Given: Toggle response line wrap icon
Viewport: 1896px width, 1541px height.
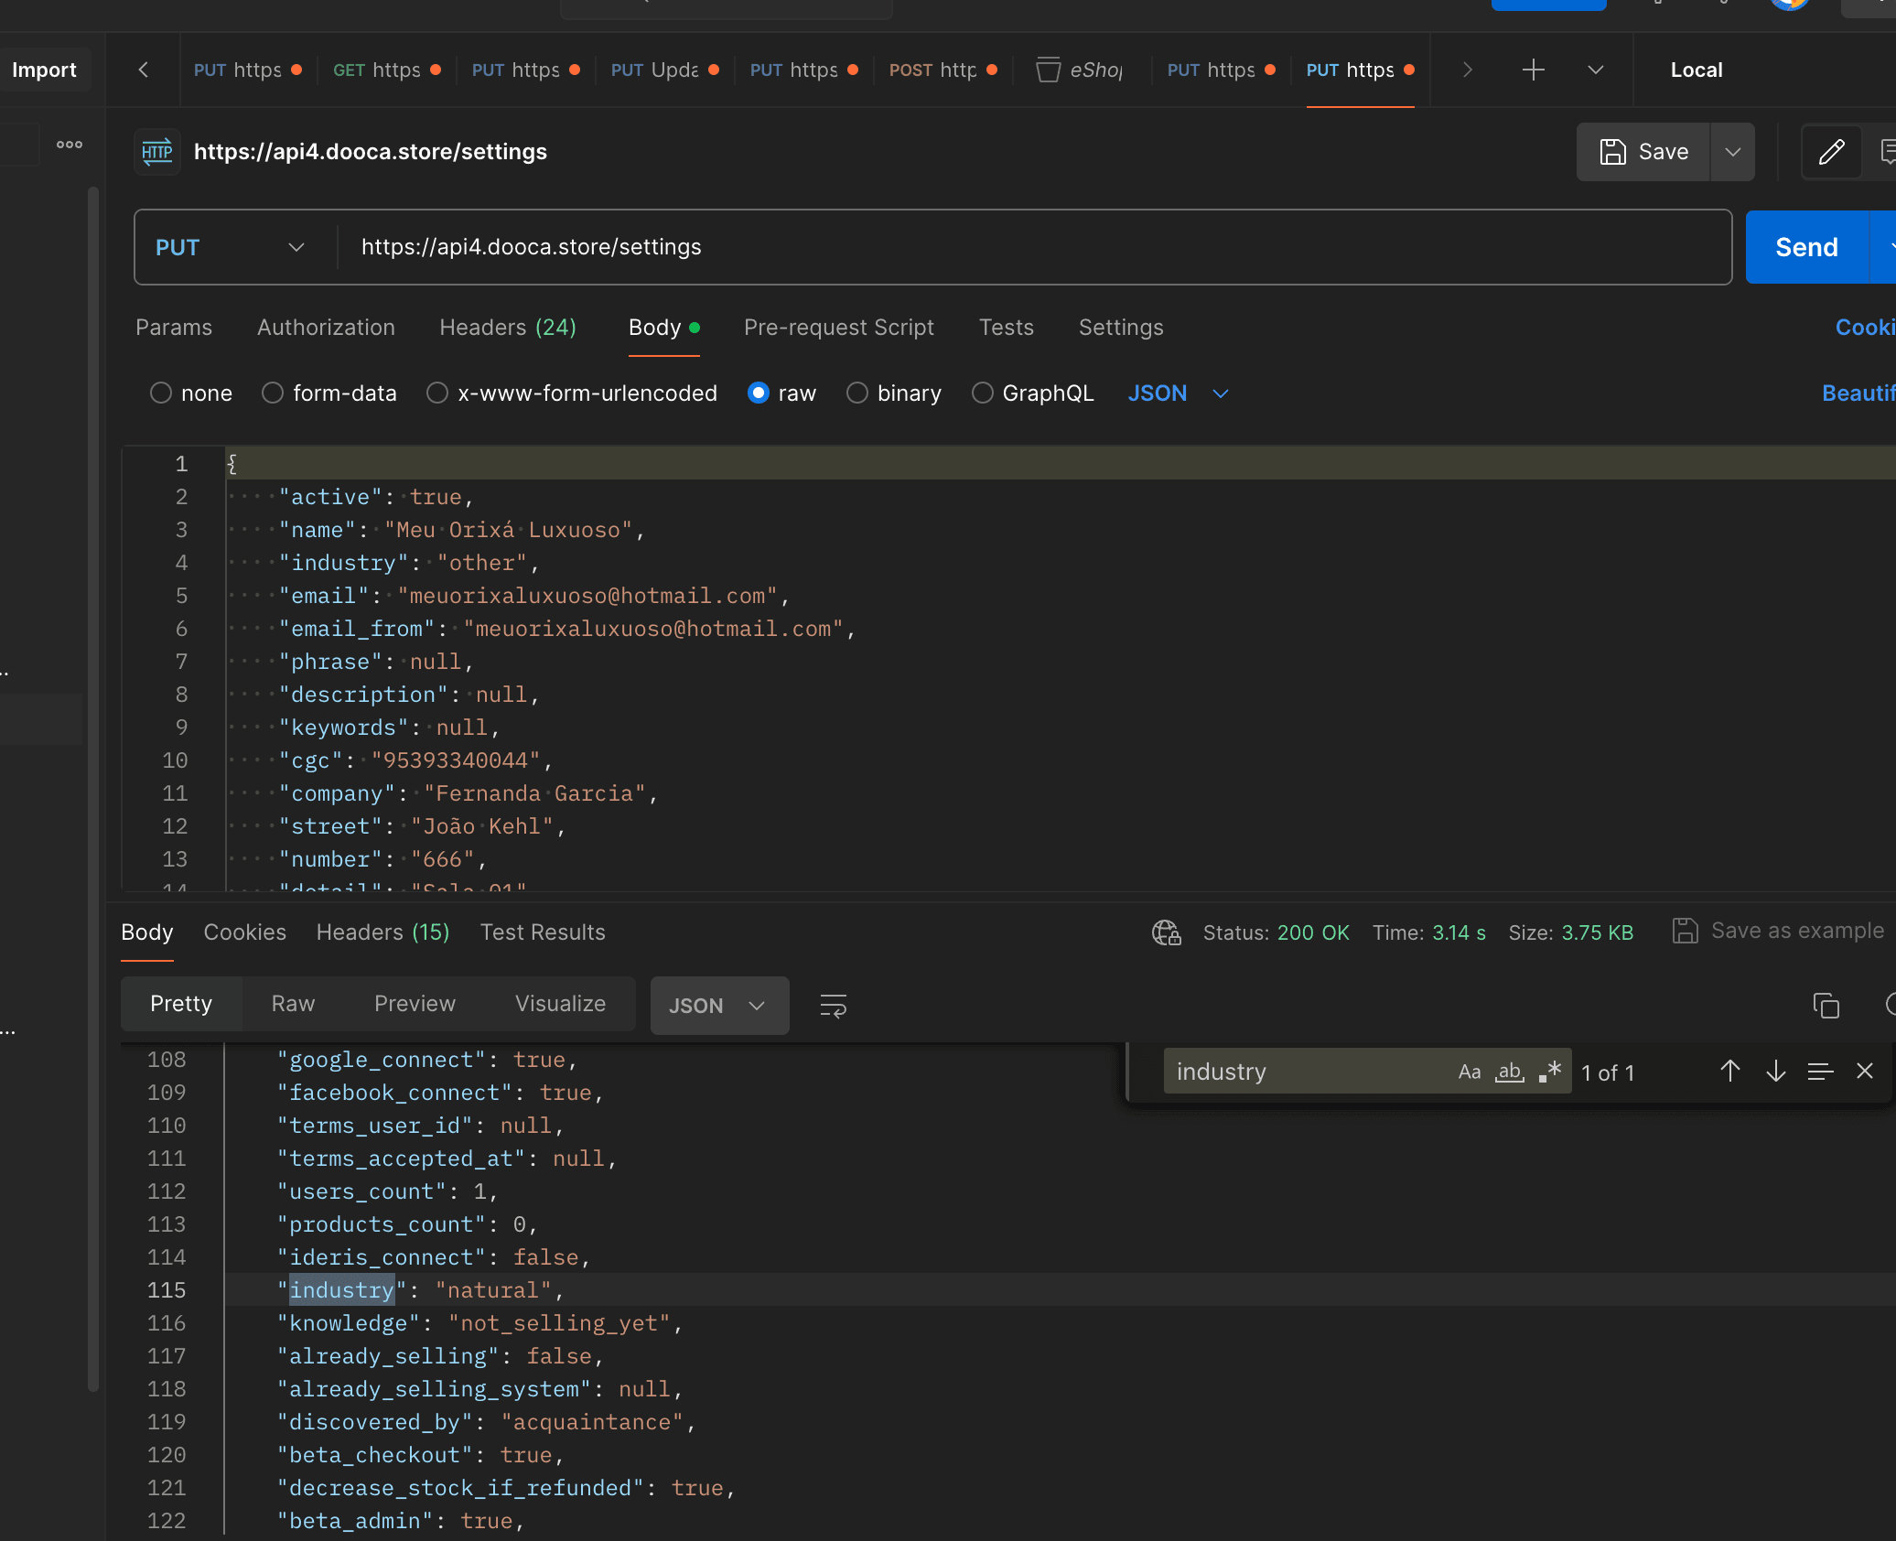Looking at the screenshot, I should coord(833,1006).
